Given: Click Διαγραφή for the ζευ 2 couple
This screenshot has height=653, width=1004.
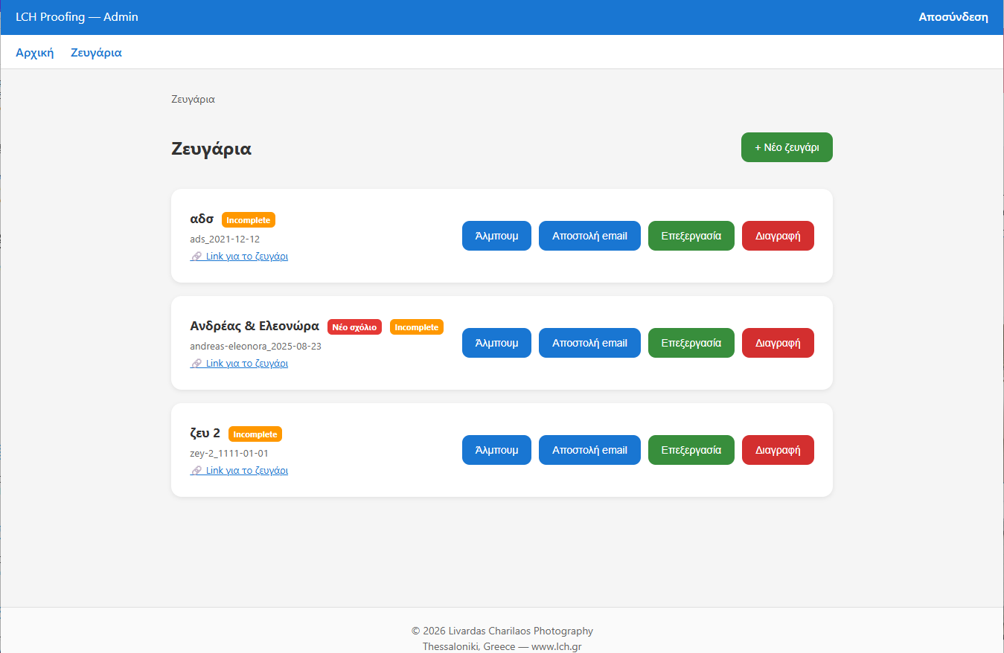Looking at the screenshot, I should [778, 450].
